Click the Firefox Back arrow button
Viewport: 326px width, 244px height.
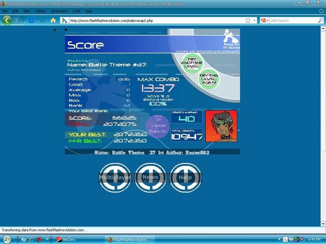(x=7, y=20)
